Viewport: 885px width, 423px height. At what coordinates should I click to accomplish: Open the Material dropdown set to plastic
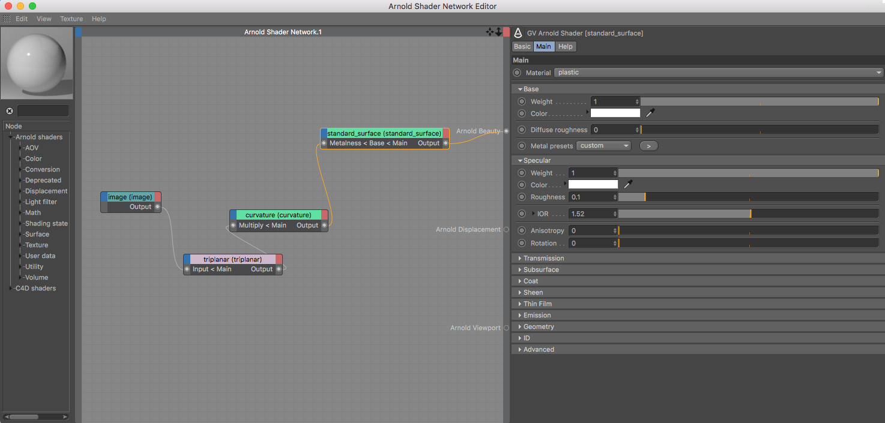click(719, 73)
